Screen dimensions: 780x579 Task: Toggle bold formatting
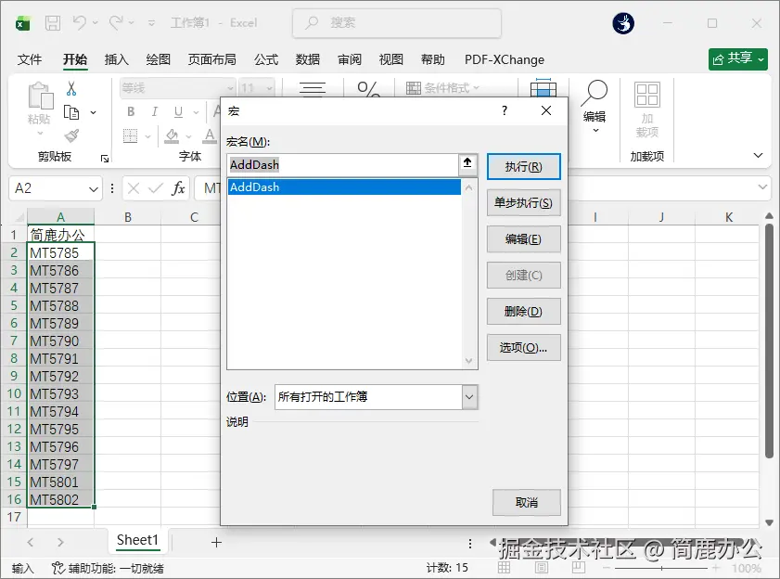click(x=131, y=109)
